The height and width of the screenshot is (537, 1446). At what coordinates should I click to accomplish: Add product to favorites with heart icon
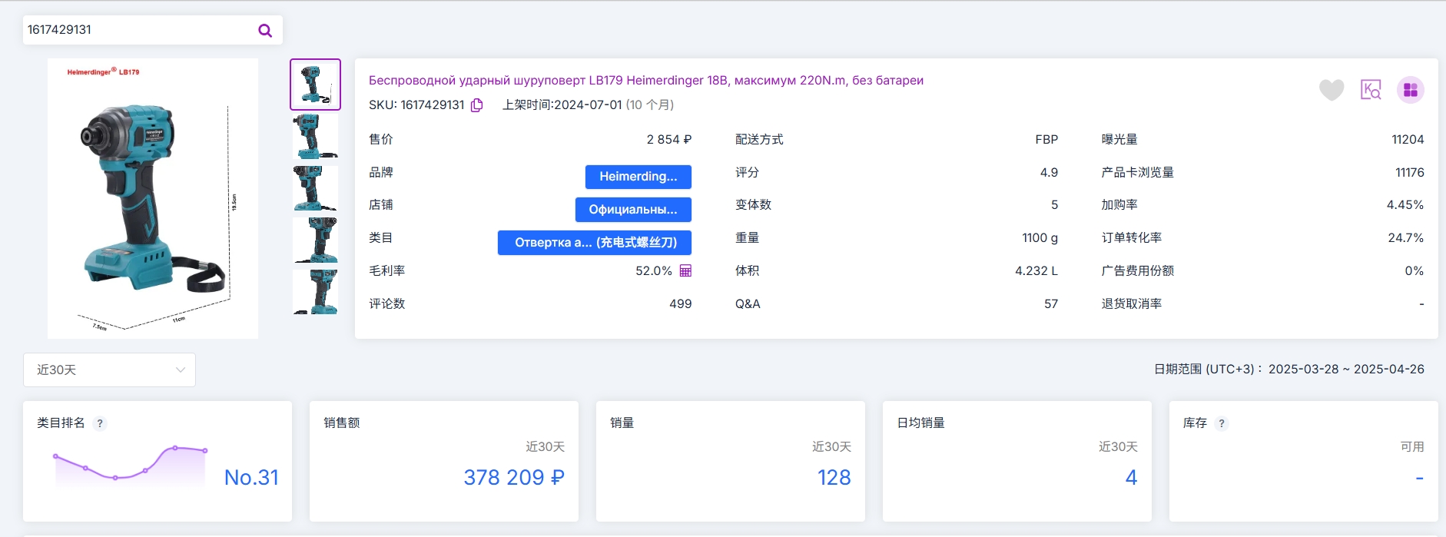click(1332, 90)
